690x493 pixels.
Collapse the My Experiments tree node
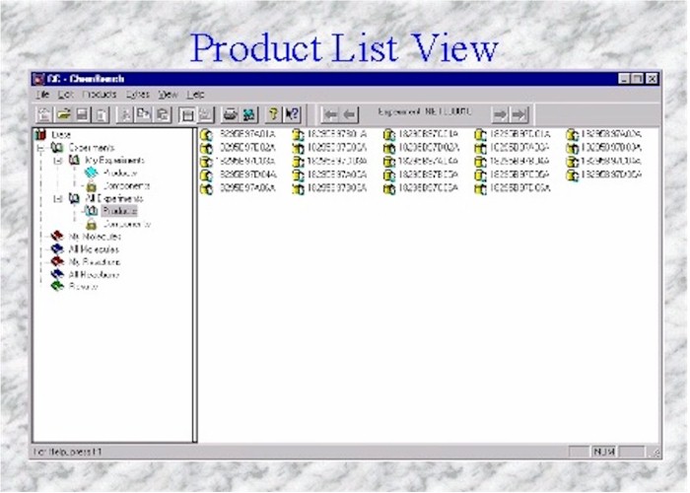click(x=58, y=160)
